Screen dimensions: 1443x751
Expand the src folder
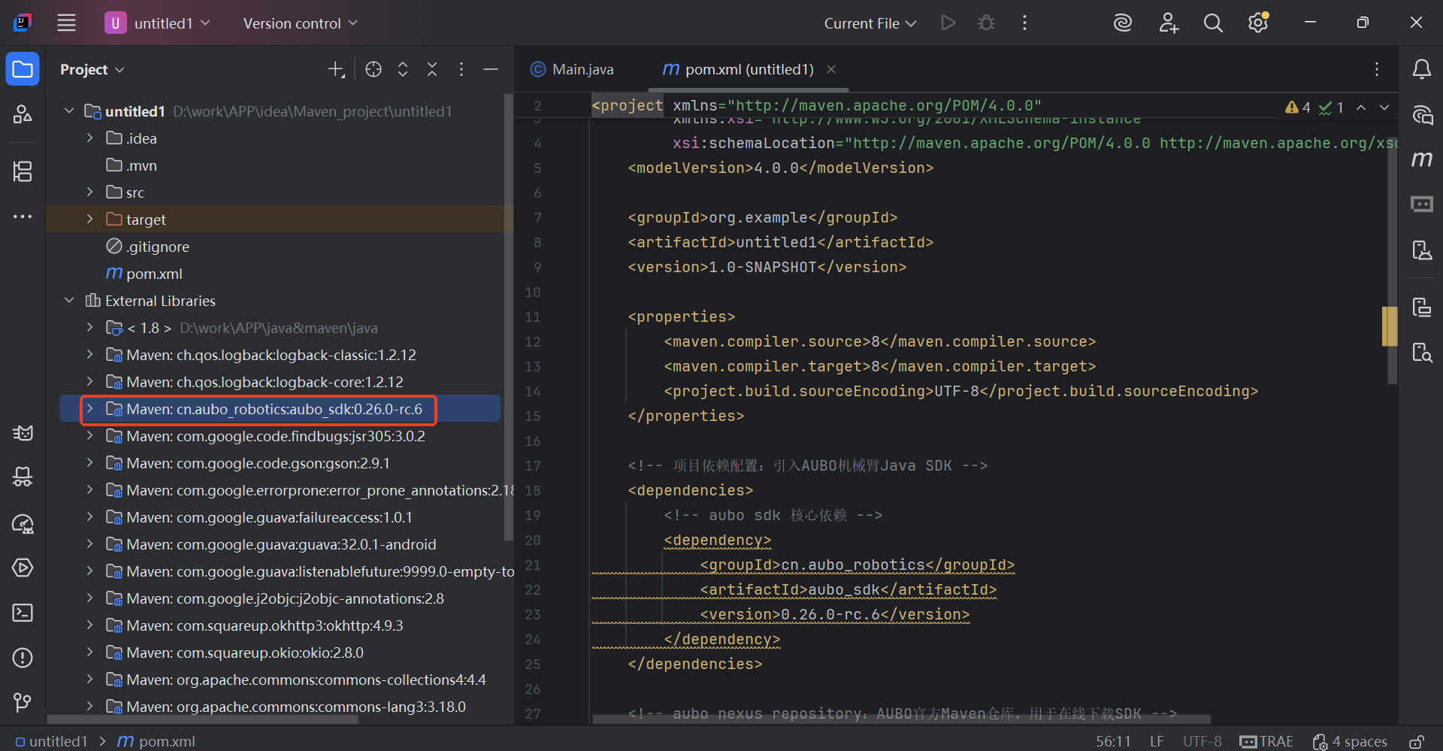coord(89,192)
